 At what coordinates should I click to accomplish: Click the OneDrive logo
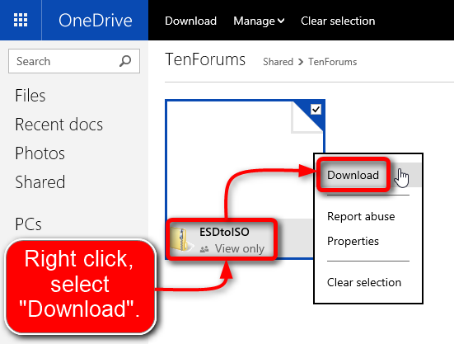click(96, 21)
